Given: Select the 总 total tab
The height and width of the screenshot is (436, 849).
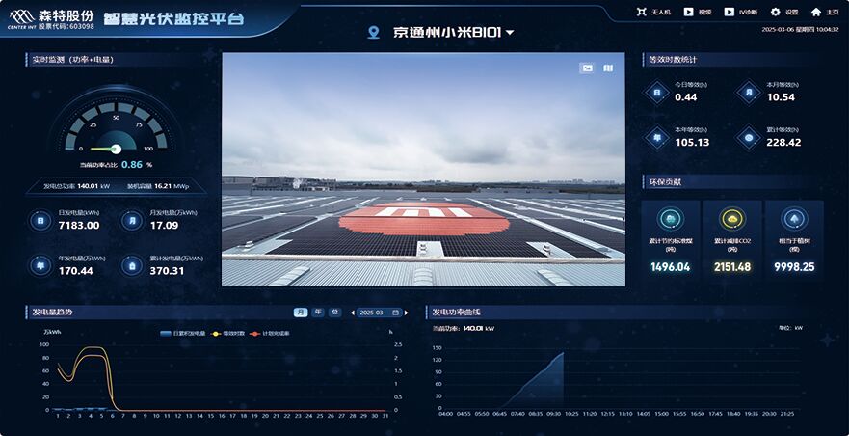Looking at the screenshot, I should (334, 313).
